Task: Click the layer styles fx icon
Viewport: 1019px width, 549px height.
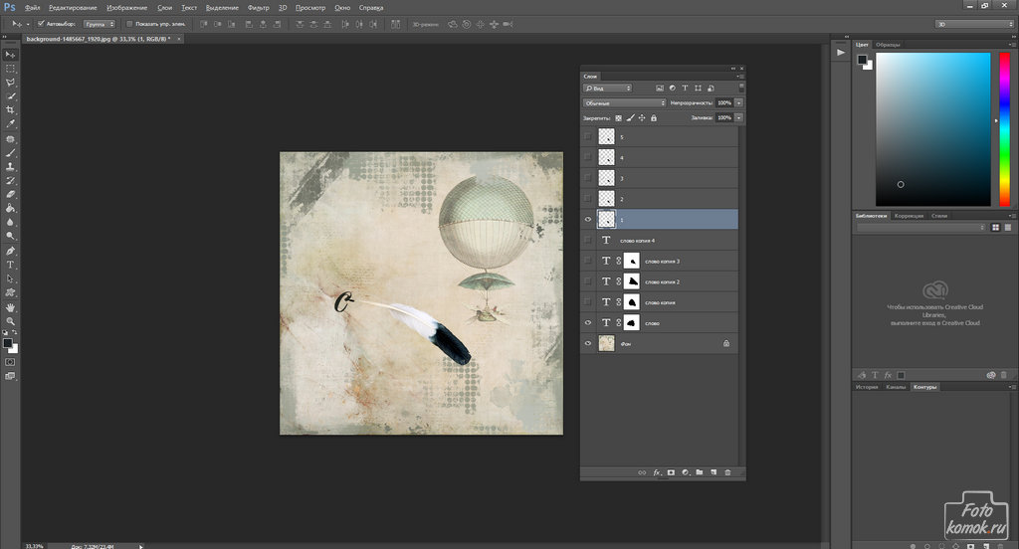Action: pos(657,471)
